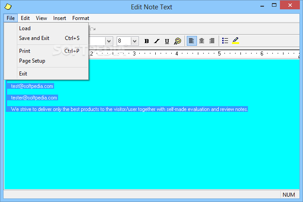
Task: Minimize the Edit Note Text window
Action: pos(262,6)
